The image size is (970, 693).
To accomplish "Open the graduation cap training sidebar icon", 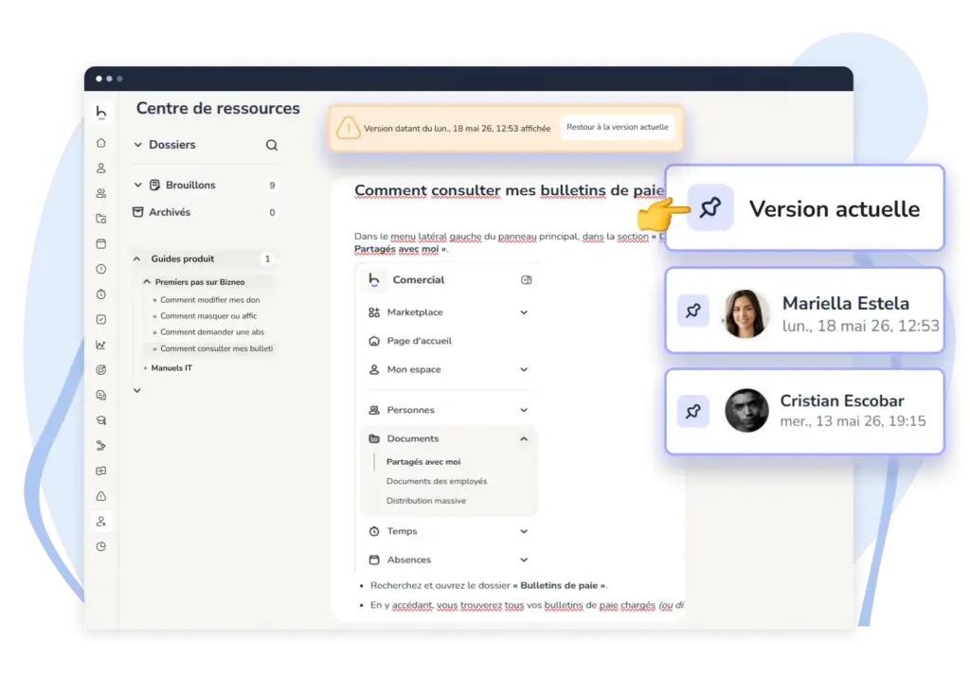I will click(x=100, y=420).
